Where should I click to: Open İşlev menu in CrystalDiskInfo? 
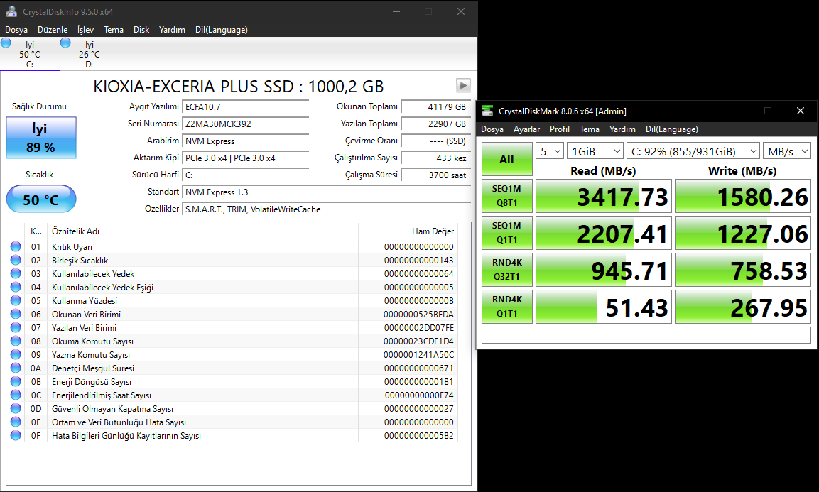point(86,30)
